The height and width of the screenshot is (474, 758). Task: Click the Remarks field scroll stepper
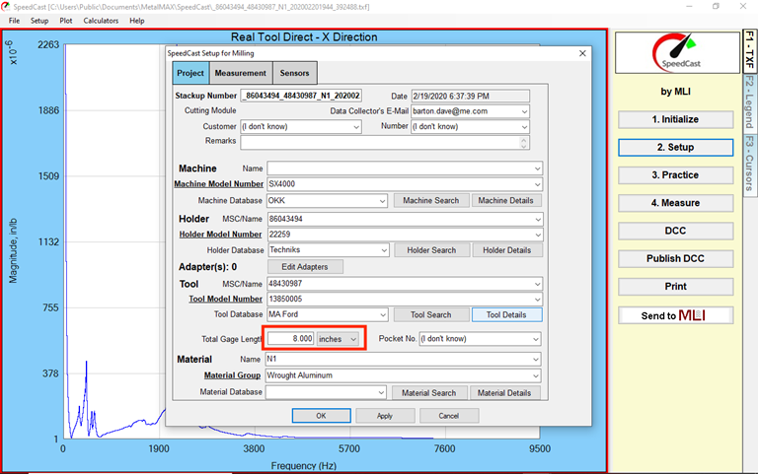pyautogui.click(x=523, y=142)
